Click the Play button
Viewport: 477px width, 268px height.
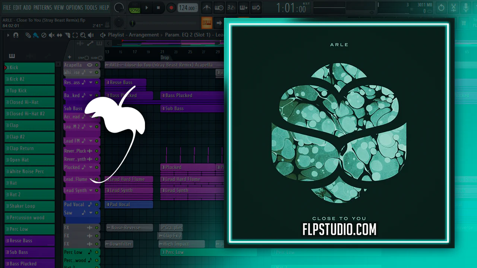pyautogui.click(x=146, y=8)
